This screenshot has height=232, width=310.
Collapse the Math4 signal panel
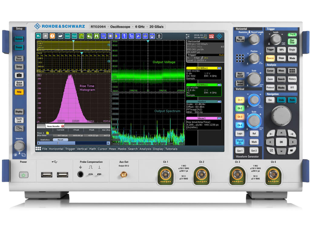click(219, 102)
